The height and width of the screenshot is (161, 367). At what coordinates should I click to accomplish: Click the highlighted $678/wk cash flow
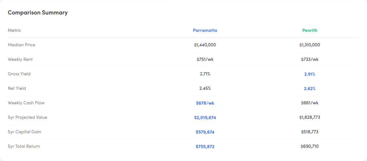point(205,103)
